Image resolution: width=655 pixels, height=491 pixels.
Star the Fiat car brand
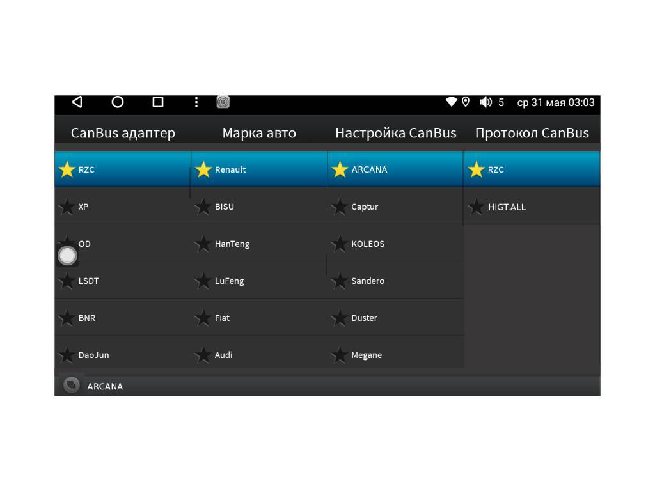click(203, 318)
